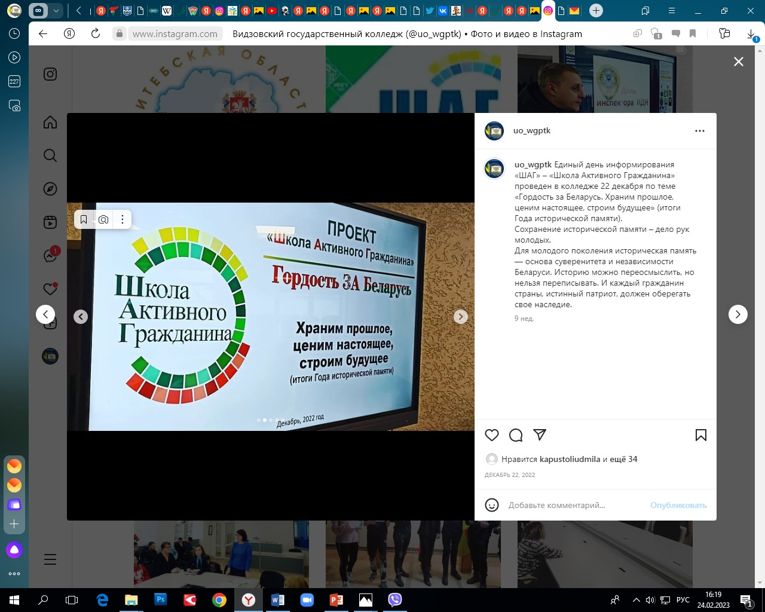Switch to the YouTube tab
Viewport: 765px width, 612px height.
(x=272, y=11)
